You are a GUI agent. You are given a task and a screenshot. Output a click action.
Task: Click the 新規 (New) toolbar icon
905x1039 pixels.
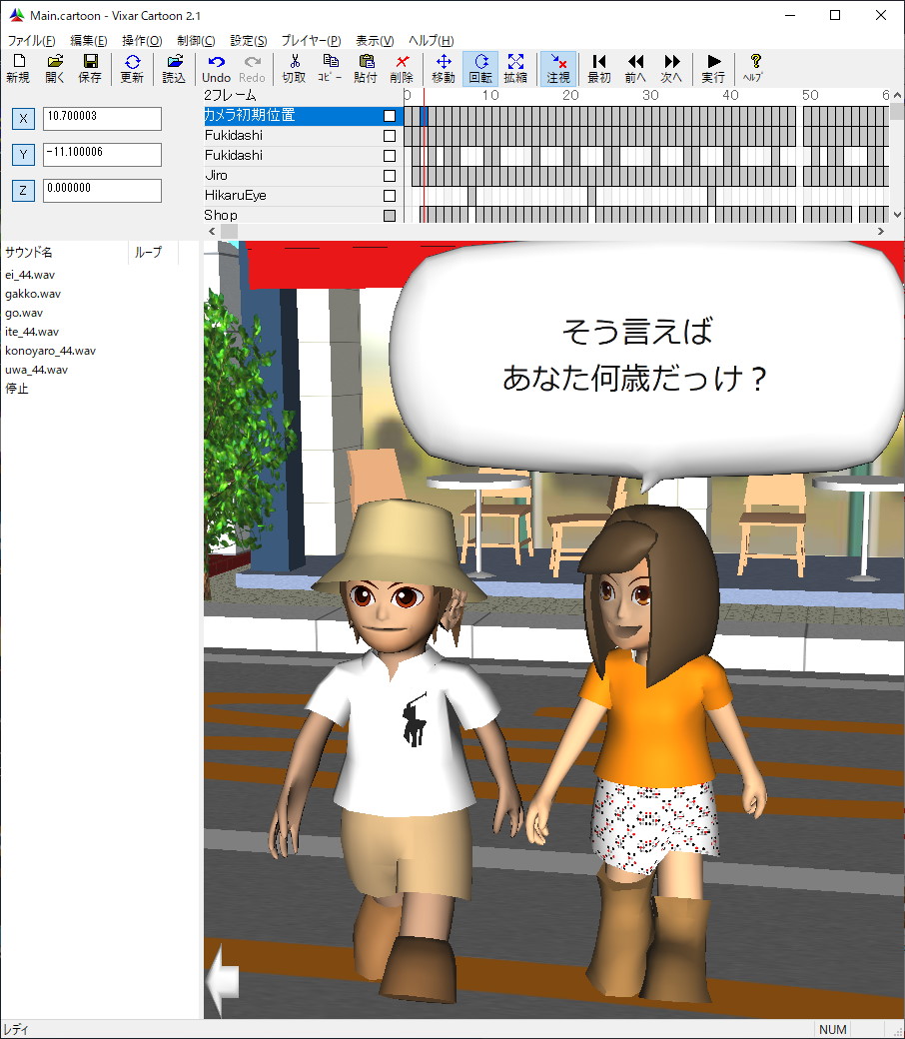[x=17, y=68]
